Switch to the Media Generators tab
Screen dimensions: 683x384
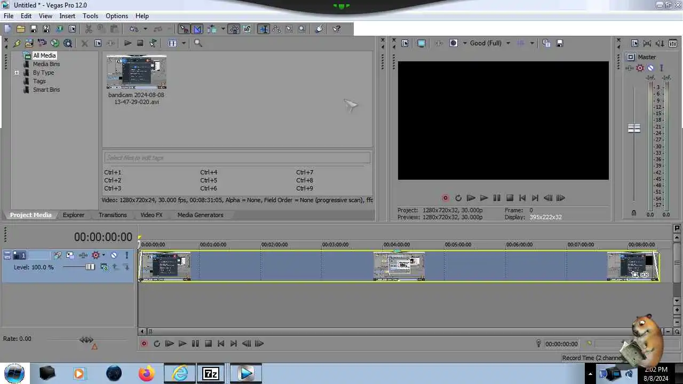(x=200, y=215)
